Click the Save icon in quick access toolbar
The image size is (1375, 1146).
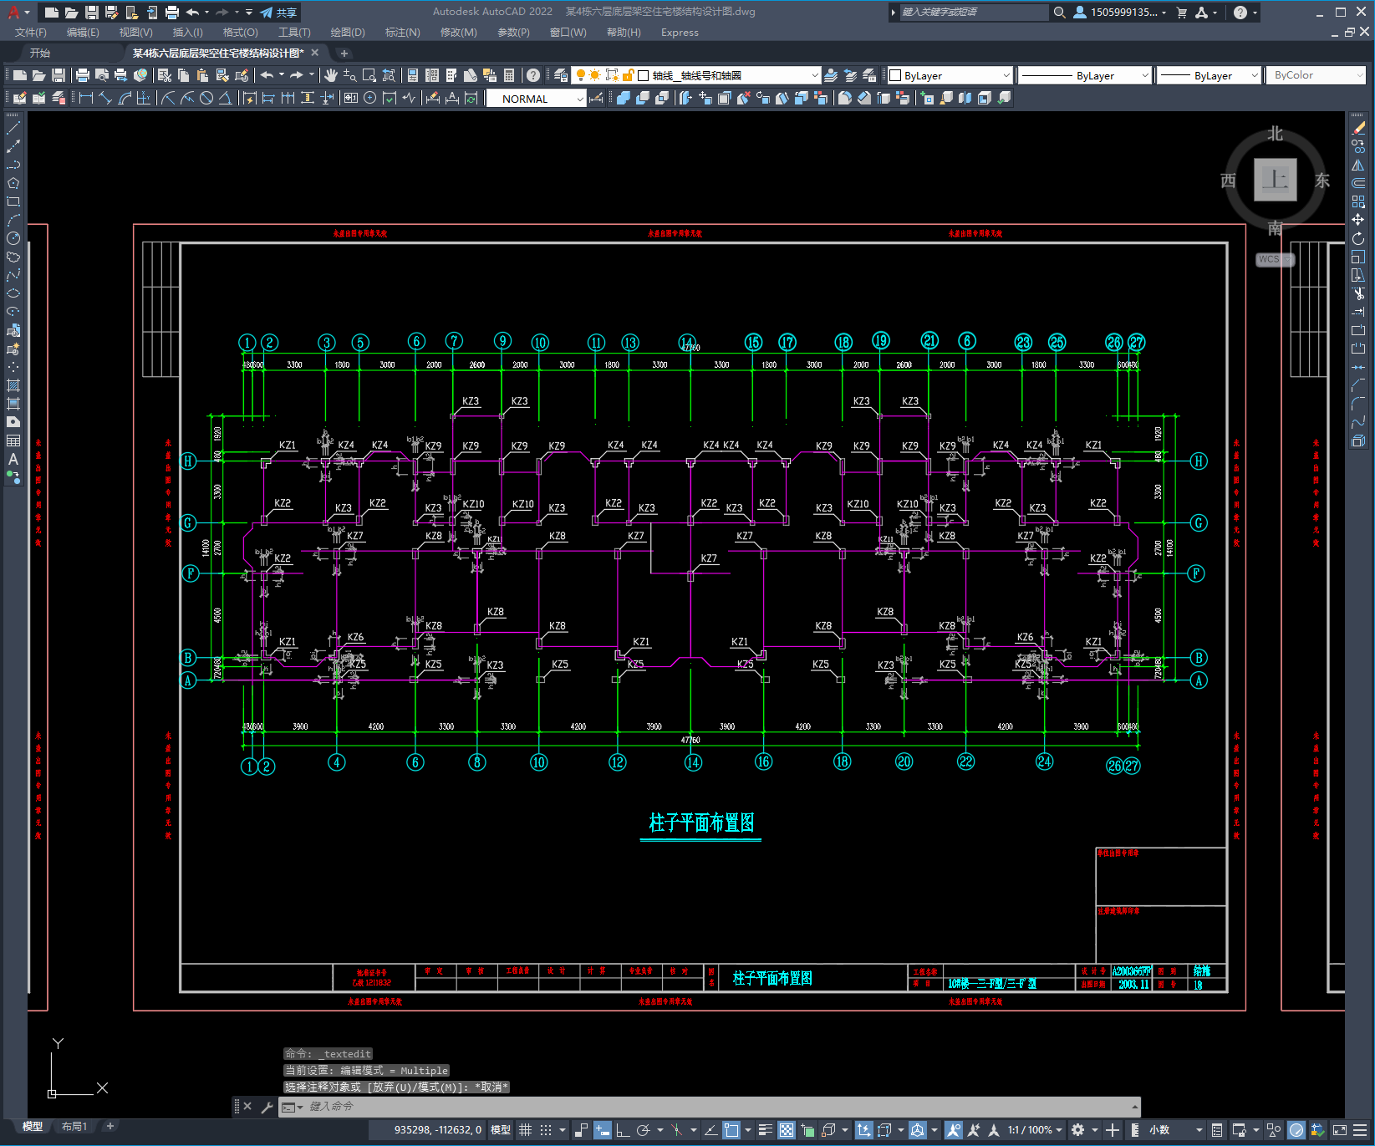[x=92, y=13]
